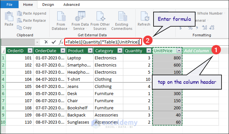Open the Product column filter dropdown
Image resolution: width=229 pixels, height=134 pixels.
pyautogui.click(x=90, y=51)
